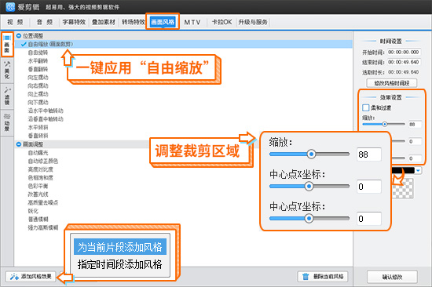
Task: Open the 卡拉OK tab
Action: tap(221, 22)
